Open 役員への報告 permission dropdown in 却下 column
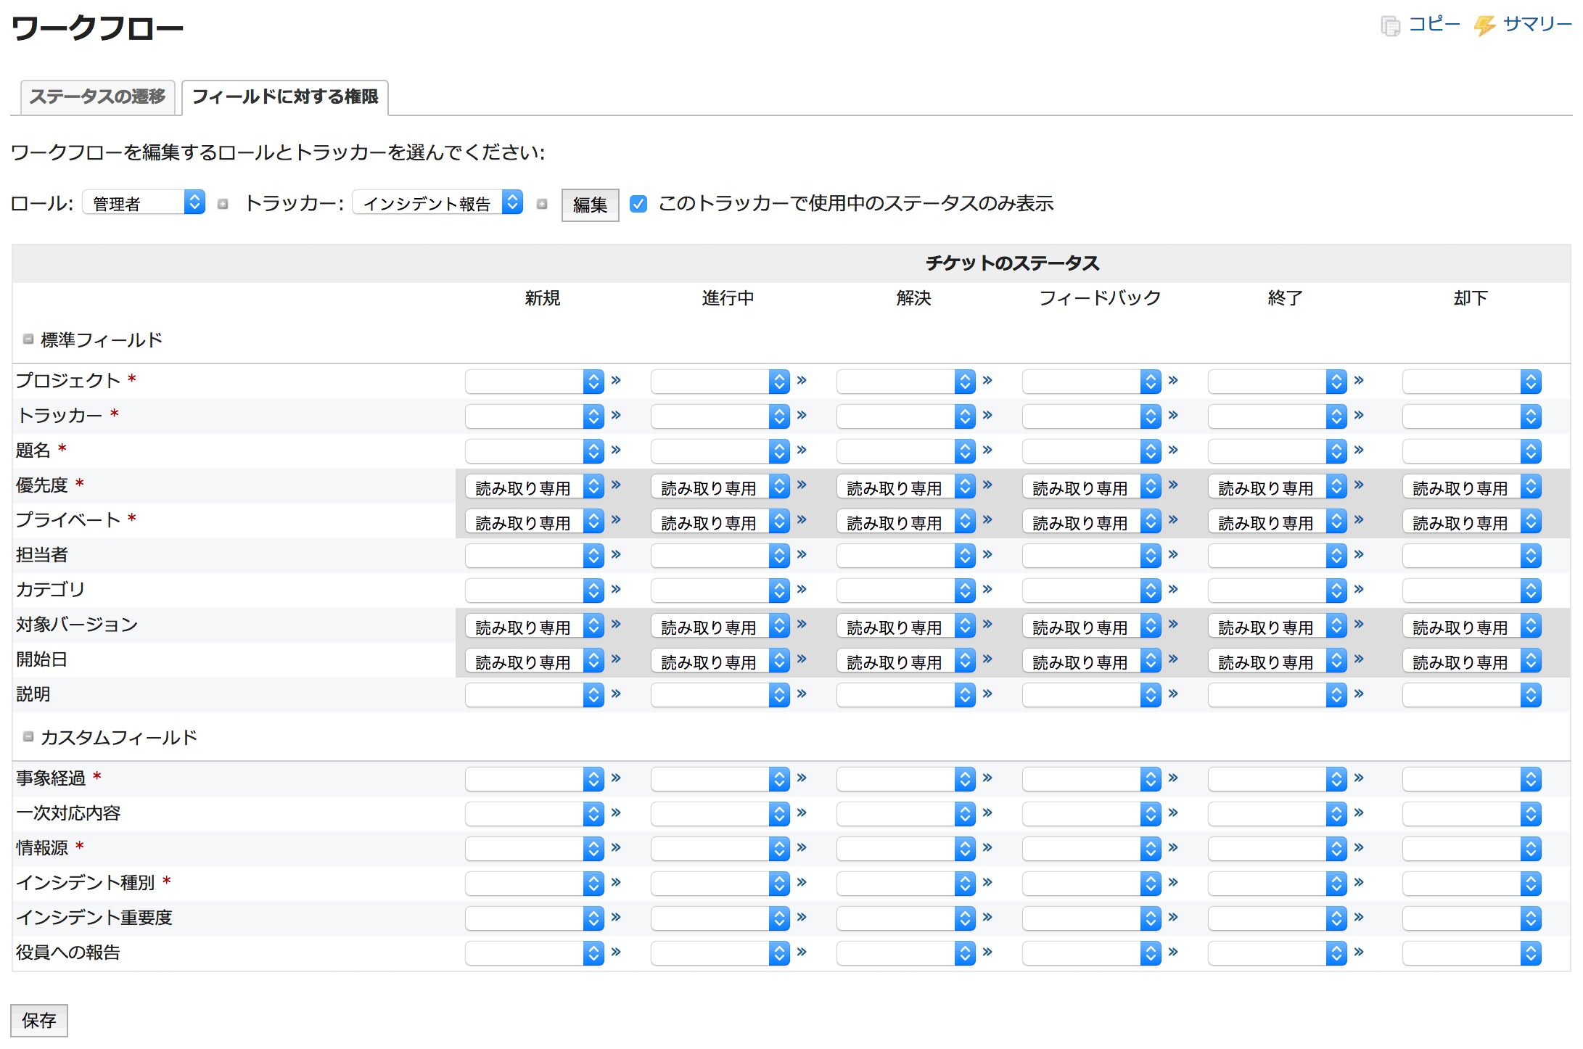This screenshot has width=1583, height=1049. 1472,953
